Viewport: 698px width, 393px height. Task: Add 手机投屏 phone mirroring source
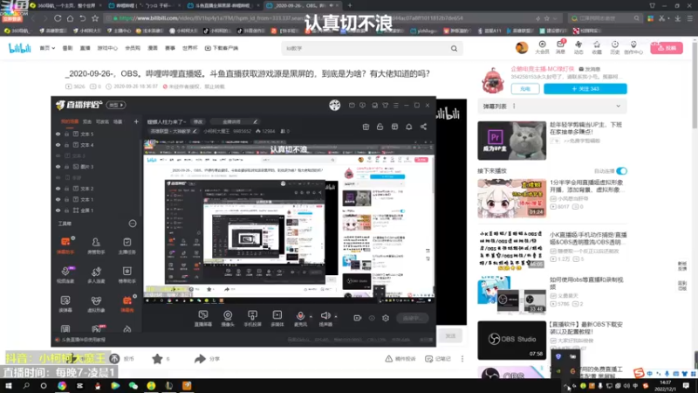coord(252,318)
